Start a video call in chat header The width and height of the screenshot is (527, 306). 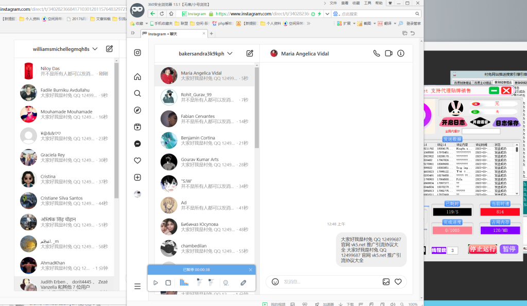389,53
